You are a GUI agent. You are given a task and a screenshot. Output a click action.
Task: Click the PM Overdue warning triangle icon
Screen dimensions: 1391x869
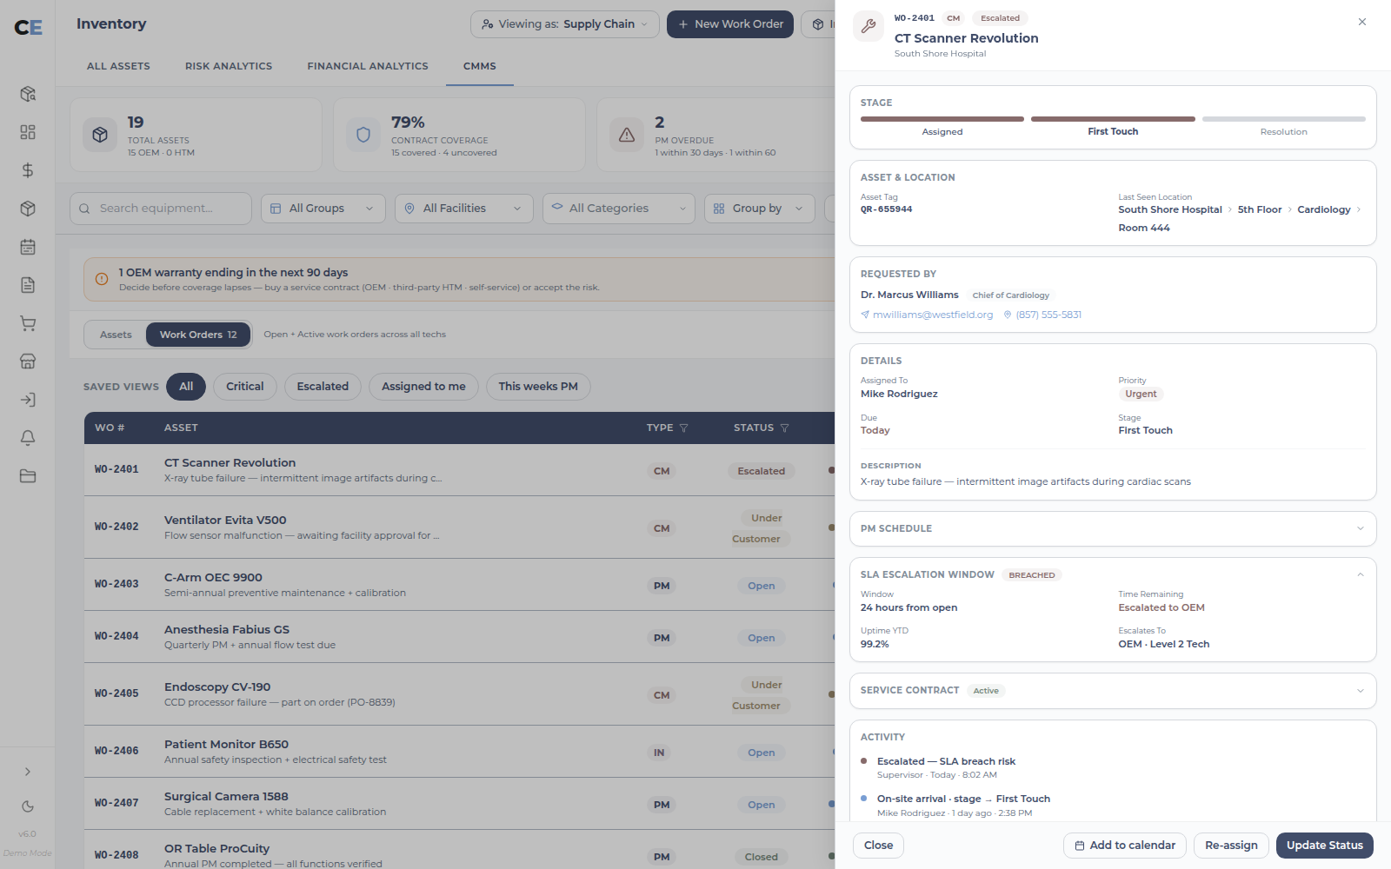(x=627, y=135)
